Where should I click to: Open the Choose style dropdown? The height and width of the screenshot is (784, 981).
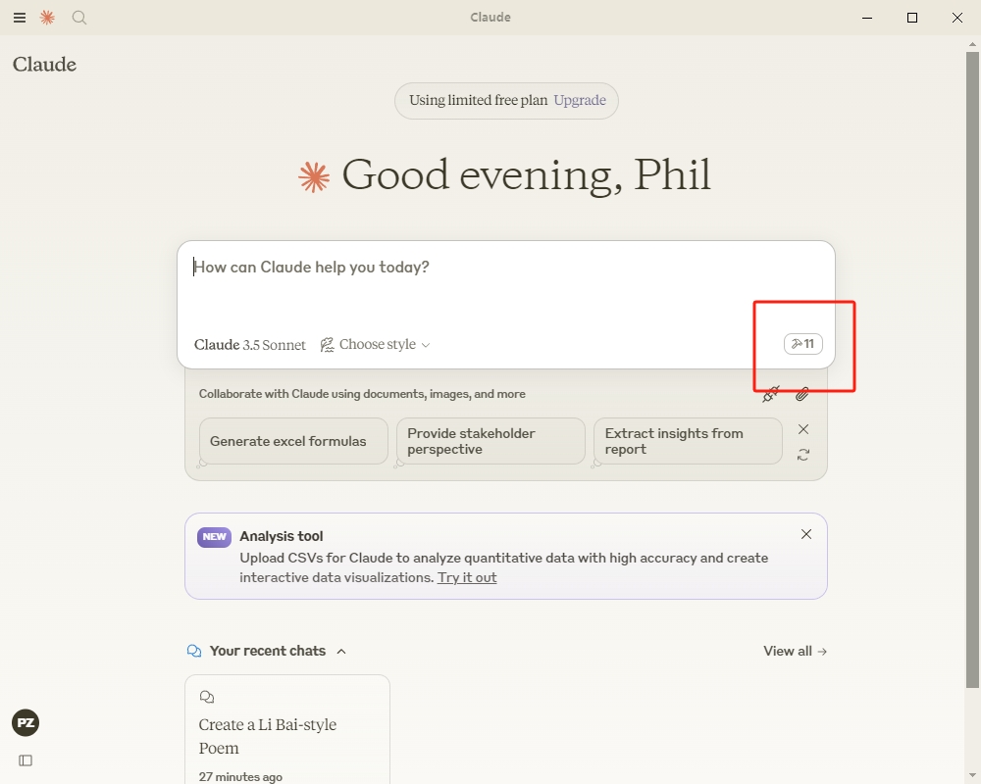(x=376, y=345)
